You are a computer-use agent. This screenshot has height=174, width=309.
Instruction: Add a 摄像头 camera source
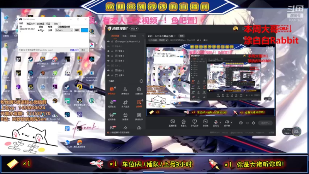[x=183, y=123]
